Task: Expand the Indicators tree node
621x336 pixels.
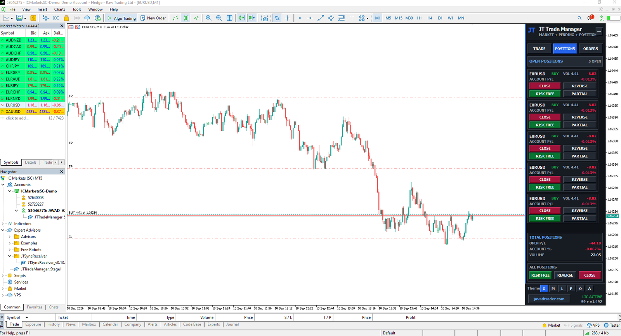Action: pos(3,224)
